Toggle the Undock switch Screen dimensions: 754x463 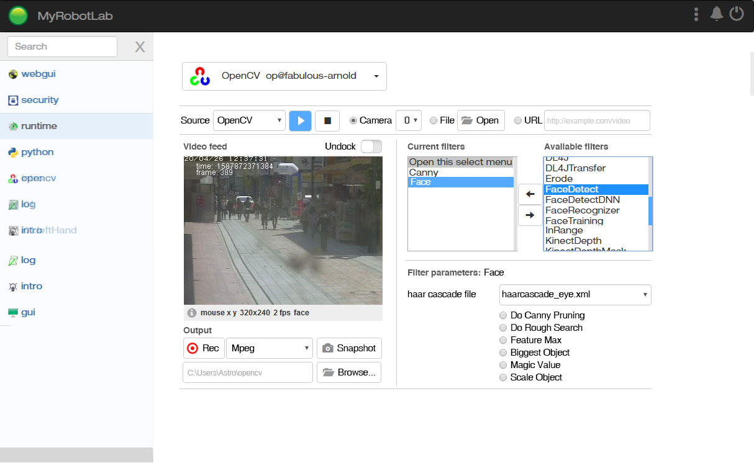[371, 146]
